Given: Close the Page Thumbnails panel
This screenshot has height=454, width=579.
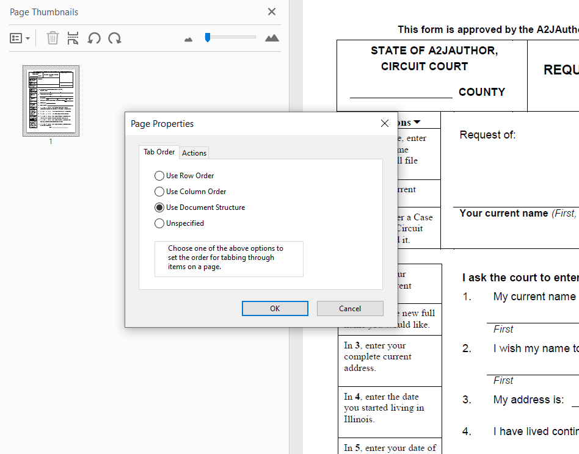Looking at the screenshot, I should click(x=272, y=12).
